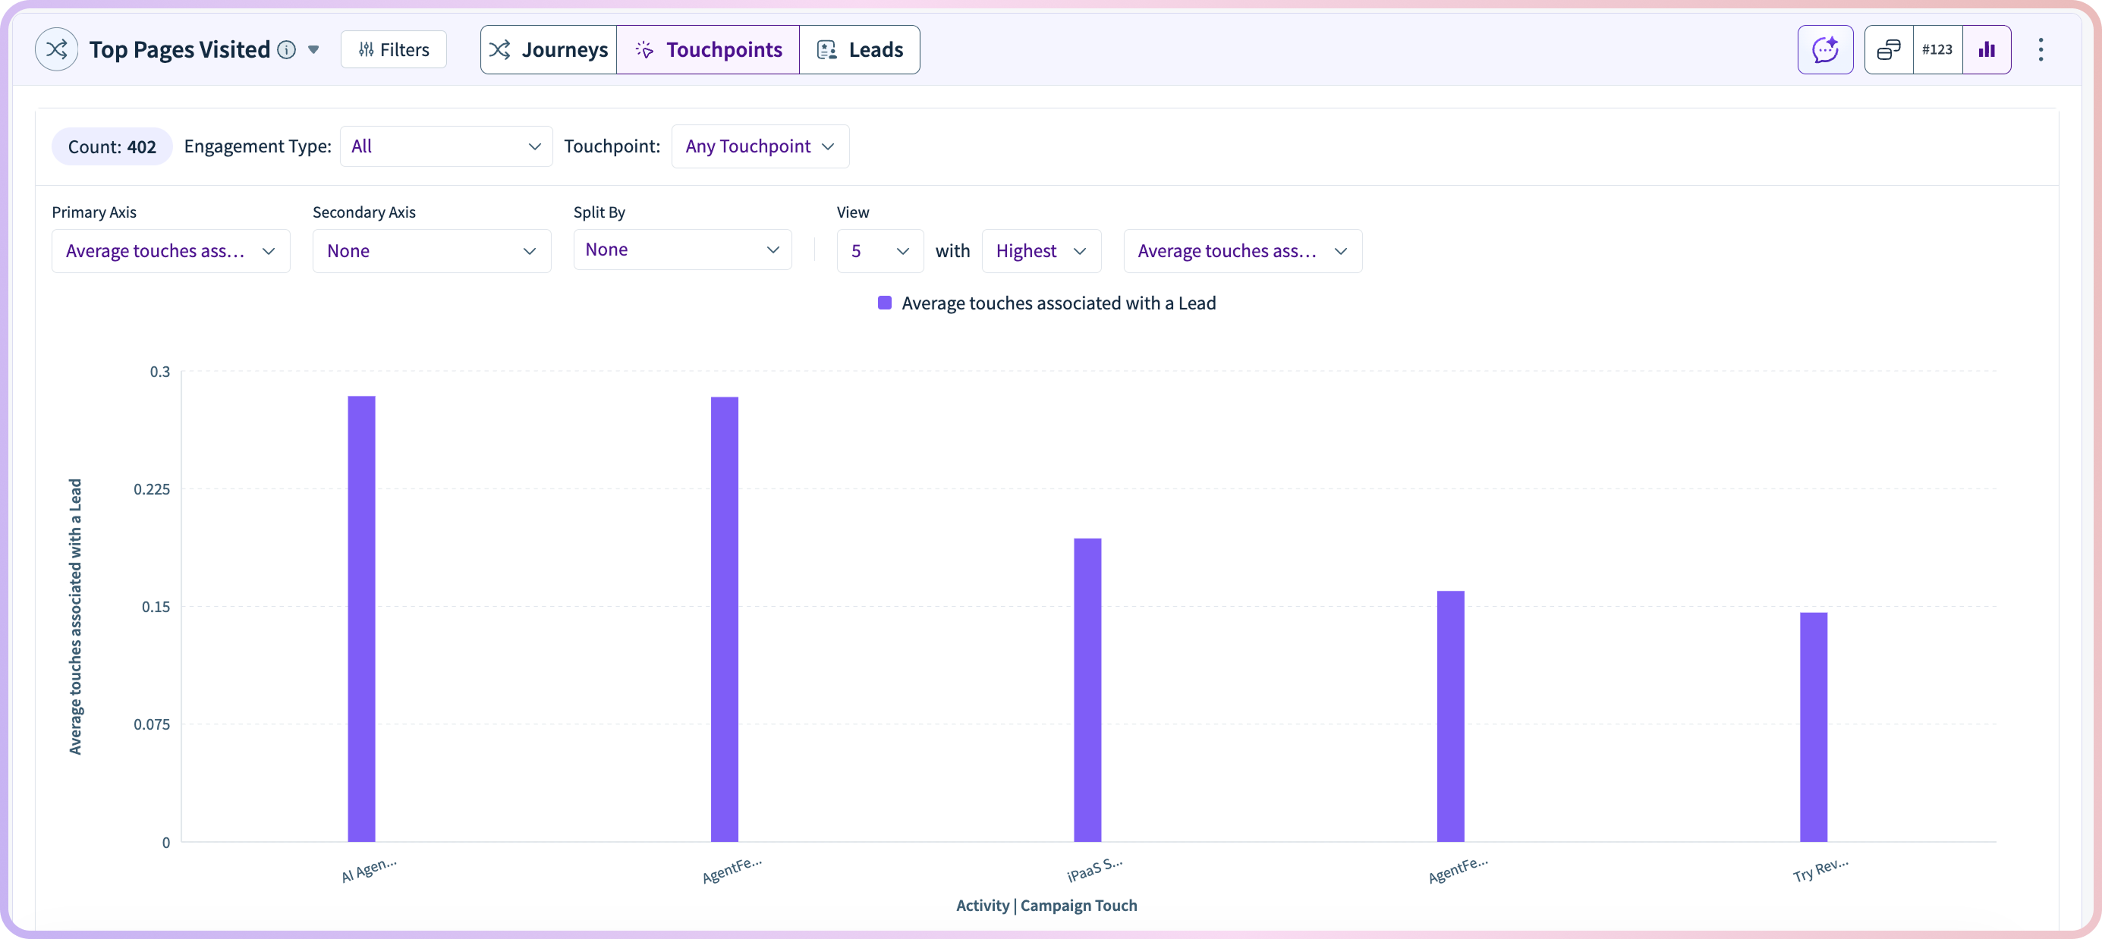Switch to the Journeys tab
The height and width of the screenshot is (939, 2102).
549,50
